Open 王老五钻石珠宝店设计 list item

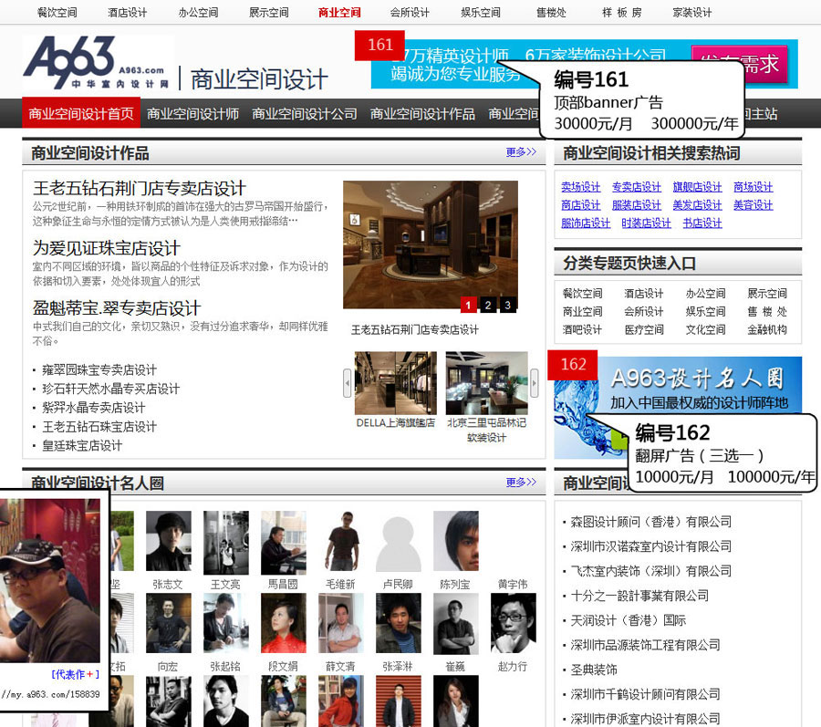(x=99, y=427)
